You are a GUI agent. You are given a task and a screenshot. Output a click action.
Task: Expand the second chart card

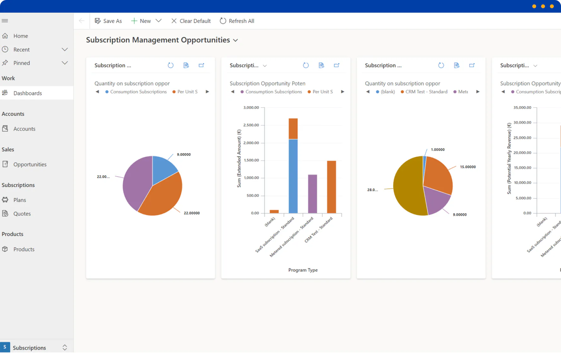click(337, 65)
